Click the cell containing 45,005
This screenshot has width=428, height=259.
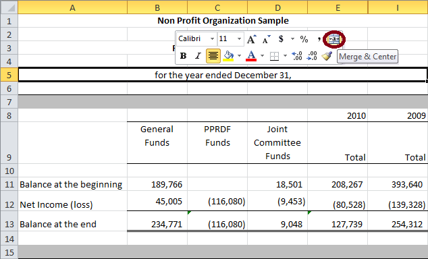coord(157,201)
